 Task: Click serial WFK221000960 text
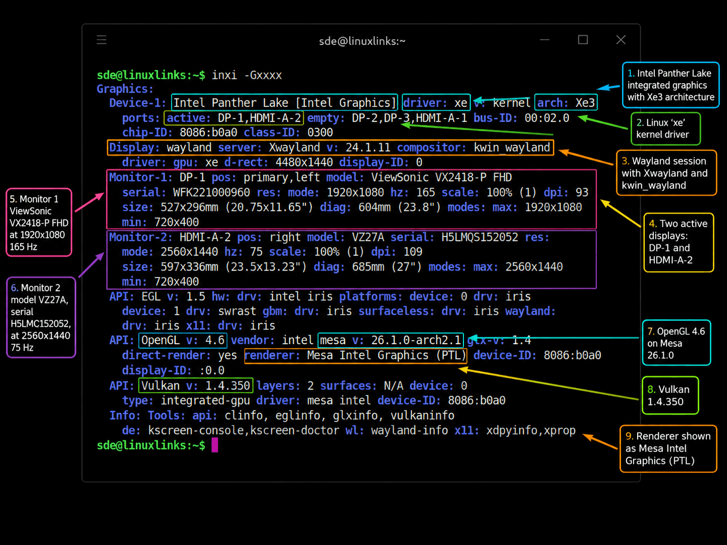pyautogui.click(x=186, y=193)
